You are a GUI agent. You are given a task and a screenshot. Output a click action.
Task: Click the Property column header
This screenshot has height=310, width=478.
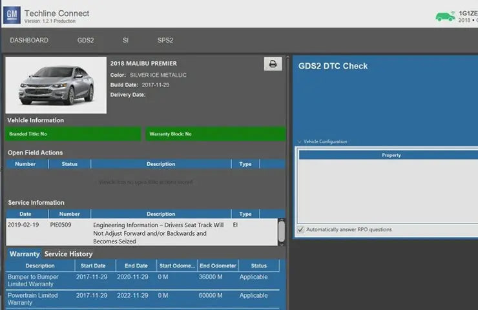[391, 155]
